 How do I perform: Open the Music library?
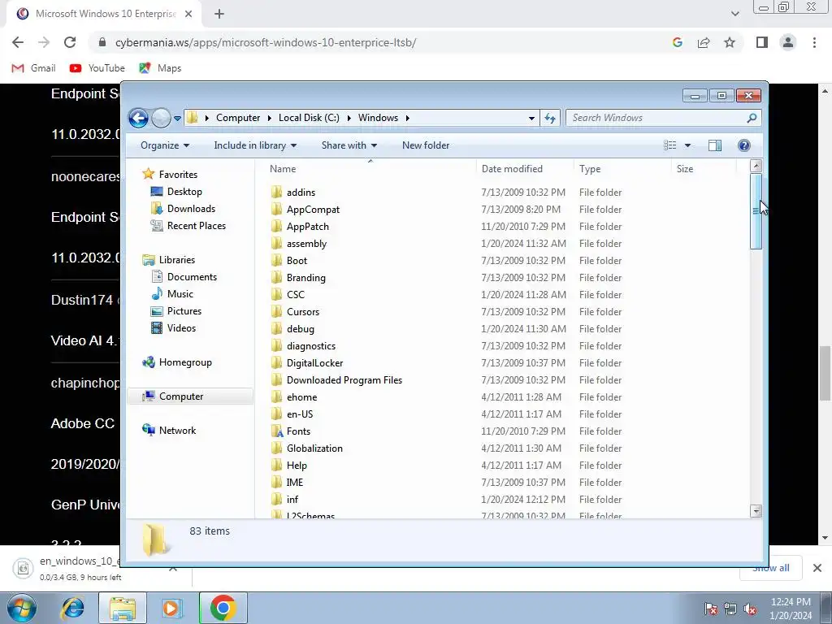tap(180, 294)
